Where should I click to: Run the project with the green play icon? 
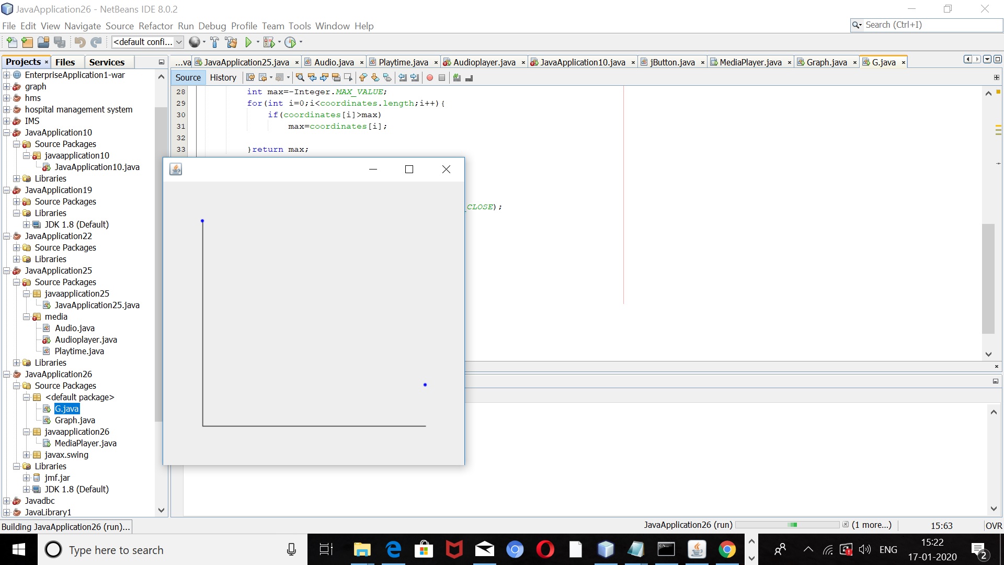(x=248, y=42)
